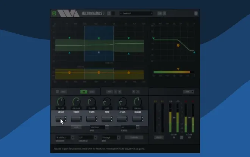
Task: Click the Release knob
Action: point(138,102)
